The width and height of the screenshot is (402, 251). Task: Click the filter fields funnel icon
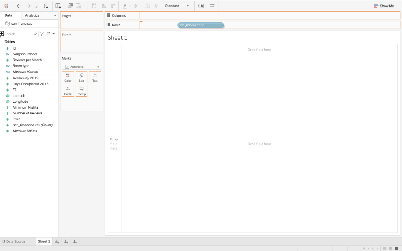point(42,34)
